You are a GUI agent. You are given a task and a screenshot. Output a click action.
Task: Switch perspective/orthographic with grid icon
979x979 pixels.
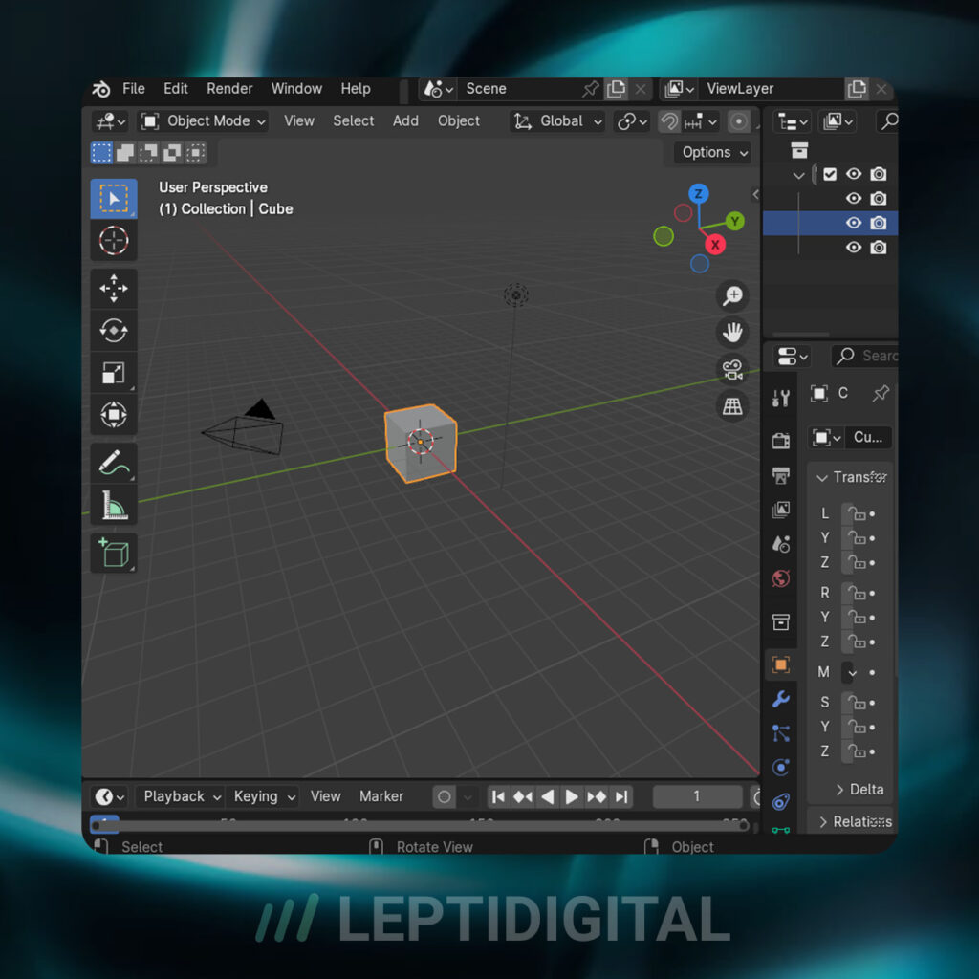click(732, 406)
